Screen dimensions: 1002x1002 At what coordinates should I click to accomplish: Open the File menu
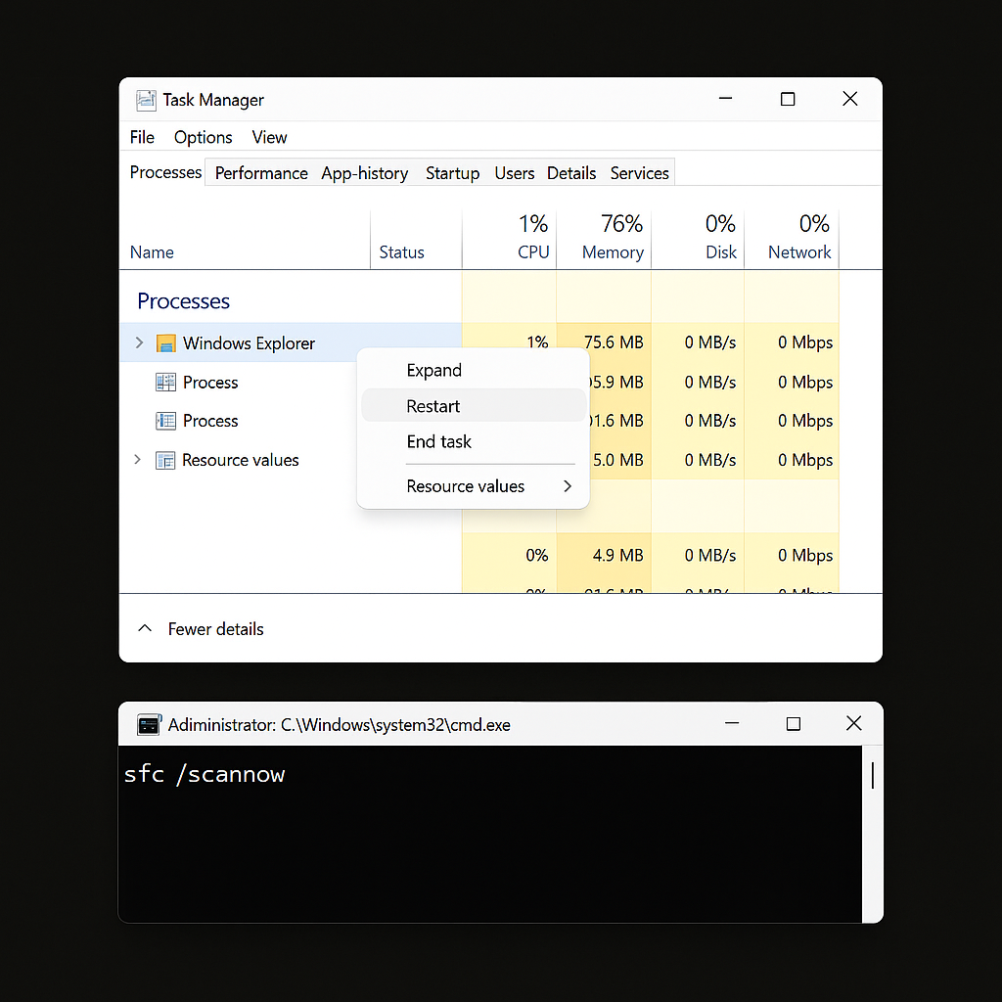coord(142,137)
